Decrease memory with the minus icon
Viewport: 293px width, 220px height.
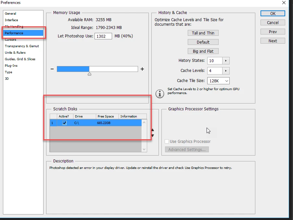52,69
